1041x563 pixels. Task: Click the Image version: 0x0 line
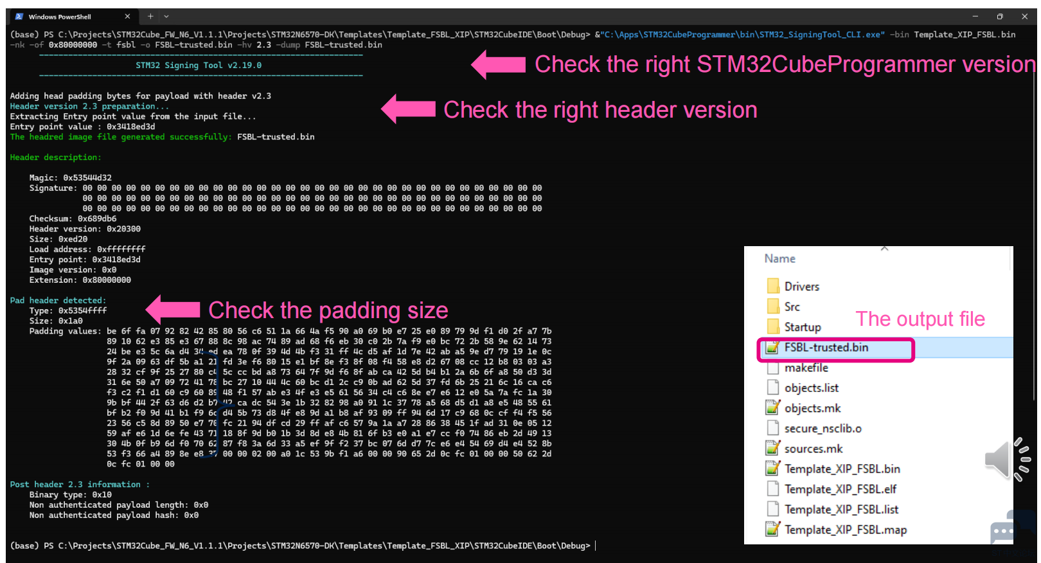point(73,270)
